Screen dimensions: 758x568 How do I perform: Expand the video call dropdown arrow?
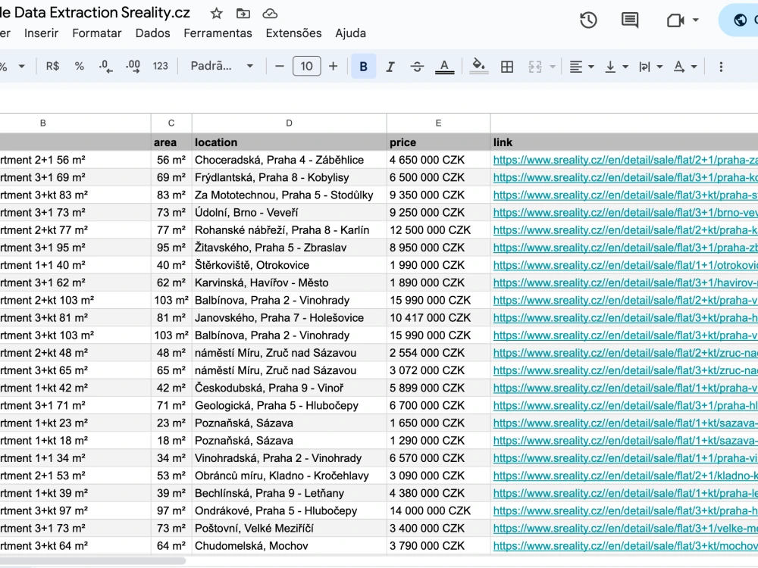(696, 20)
